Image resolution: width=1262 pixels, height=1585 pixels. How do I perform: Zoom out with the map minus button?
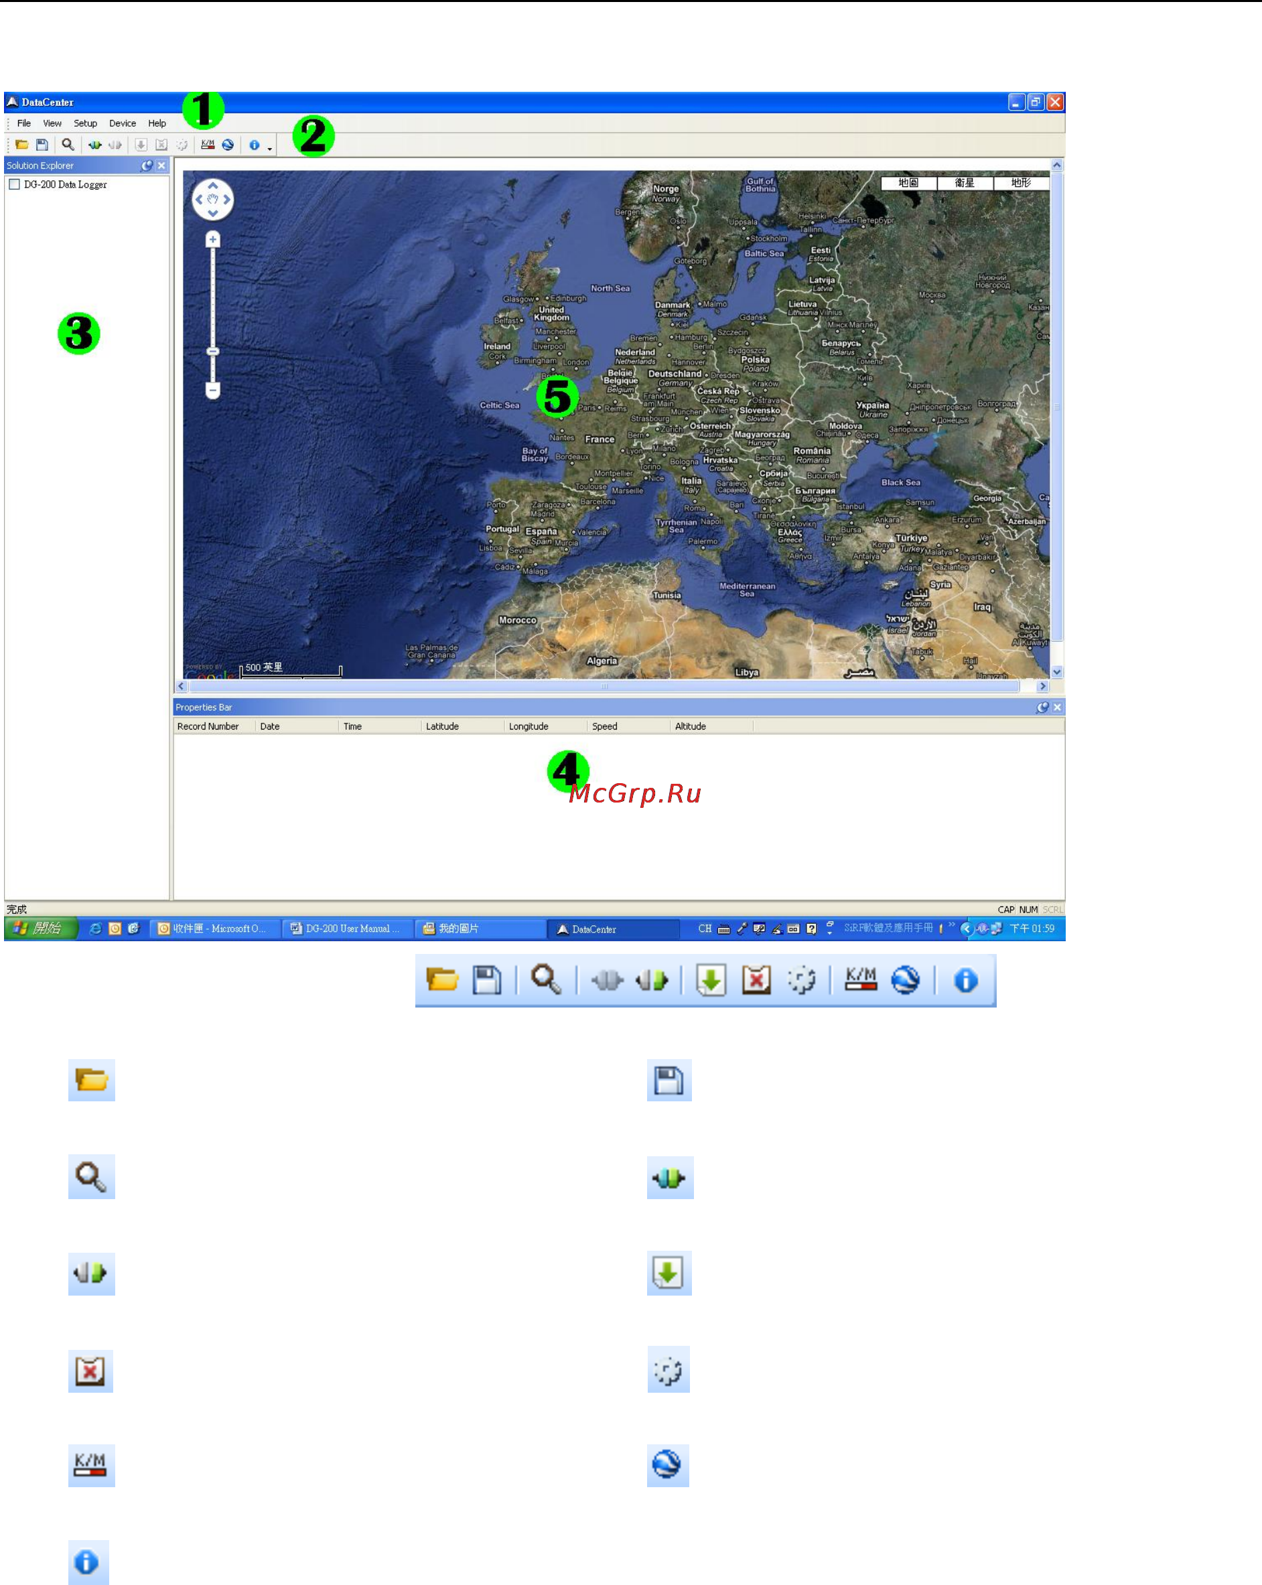(213, 390)
